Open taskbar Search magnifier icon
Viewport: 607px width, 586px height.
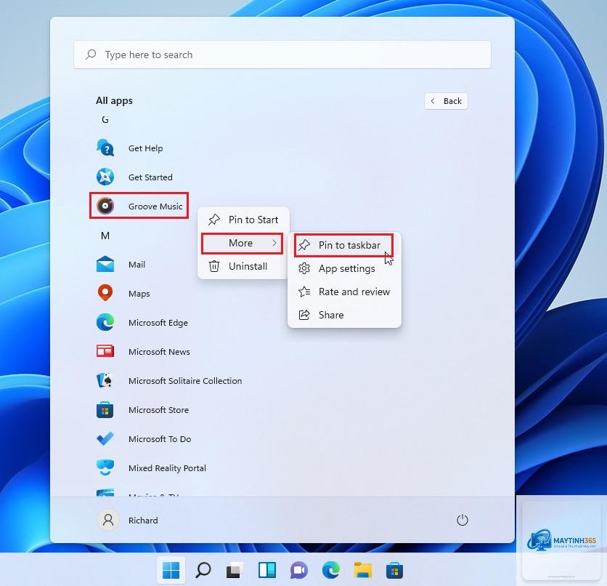(203, 570)
